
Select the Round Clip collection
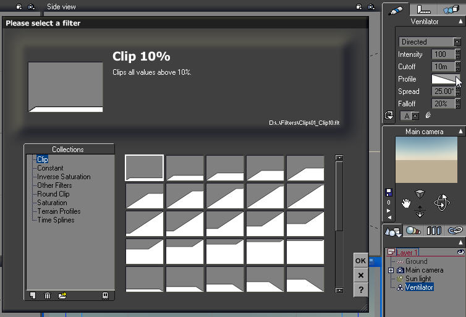pos(54,193)
